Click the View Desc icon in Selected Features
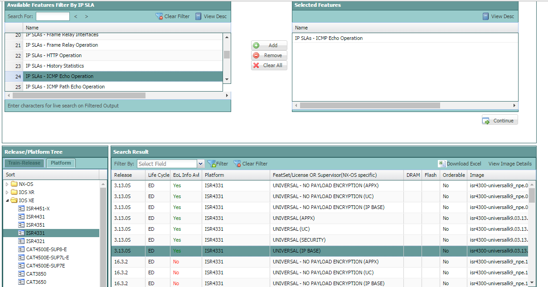 point(486,16)
